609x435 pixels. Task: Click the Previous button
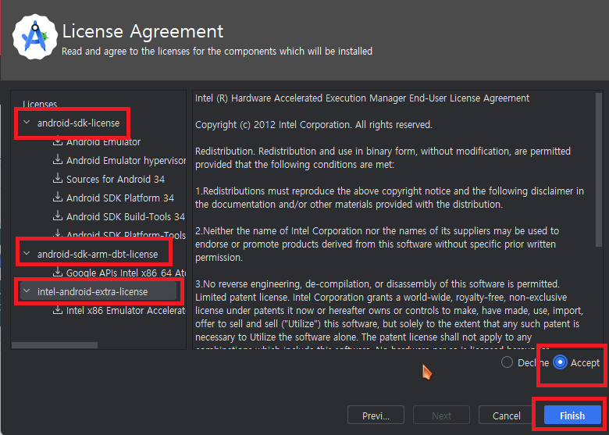click(376, 415)
